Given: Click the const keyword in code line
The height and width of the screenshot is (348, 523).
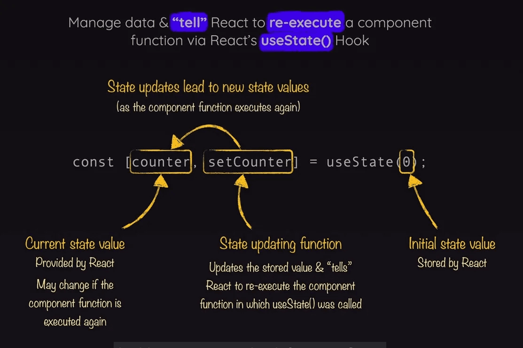Looking at the screenshot, I should pyautogui.click(x=94, y=162).
